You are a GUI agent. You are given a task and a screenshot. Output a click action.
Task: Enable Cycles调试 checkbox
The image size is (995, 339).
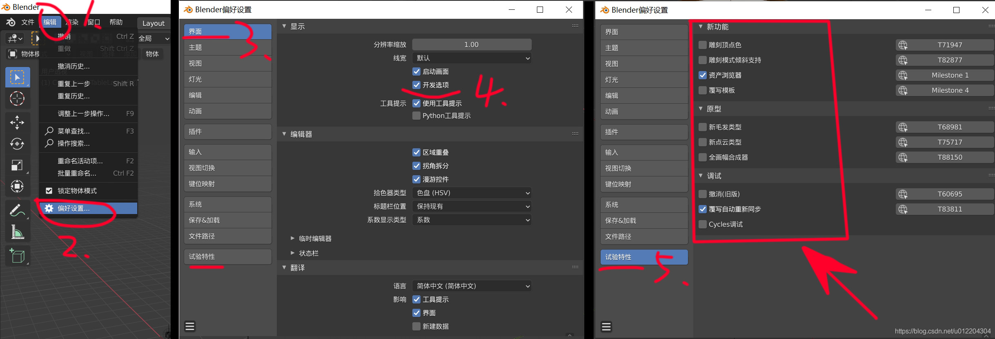703,224
